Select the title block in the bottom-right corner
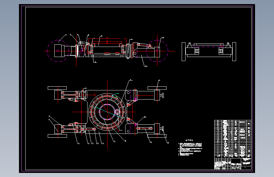Screen dimensions: 274x177 point(233,164)
